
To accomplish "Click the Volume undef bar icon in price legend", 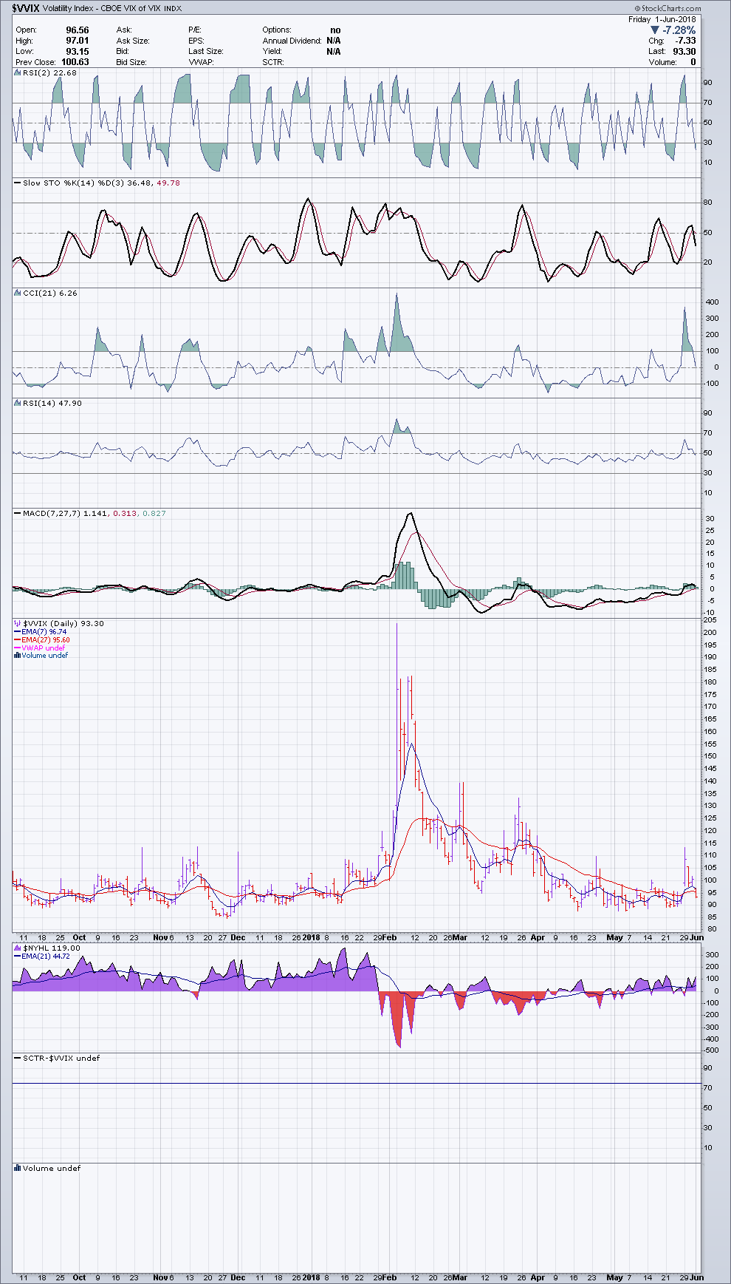I will pyautogui.click(x=18, y=656).
